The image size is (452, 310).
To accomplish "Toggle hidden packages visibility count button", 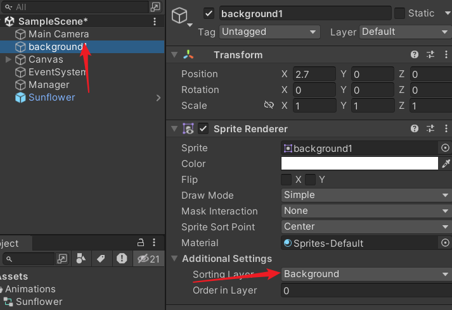I will pyautogui.click(x=148, y=259).
